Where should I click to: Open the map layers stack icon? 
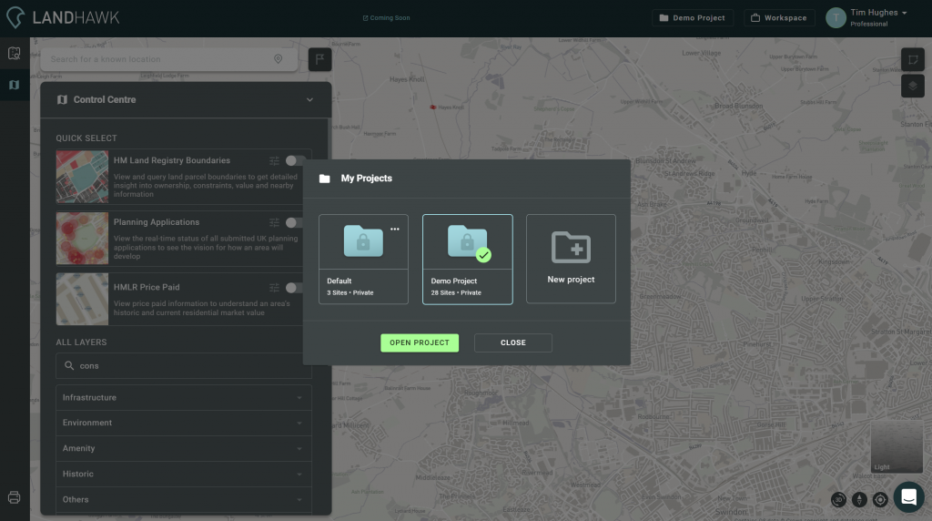(x=912, y=87)
